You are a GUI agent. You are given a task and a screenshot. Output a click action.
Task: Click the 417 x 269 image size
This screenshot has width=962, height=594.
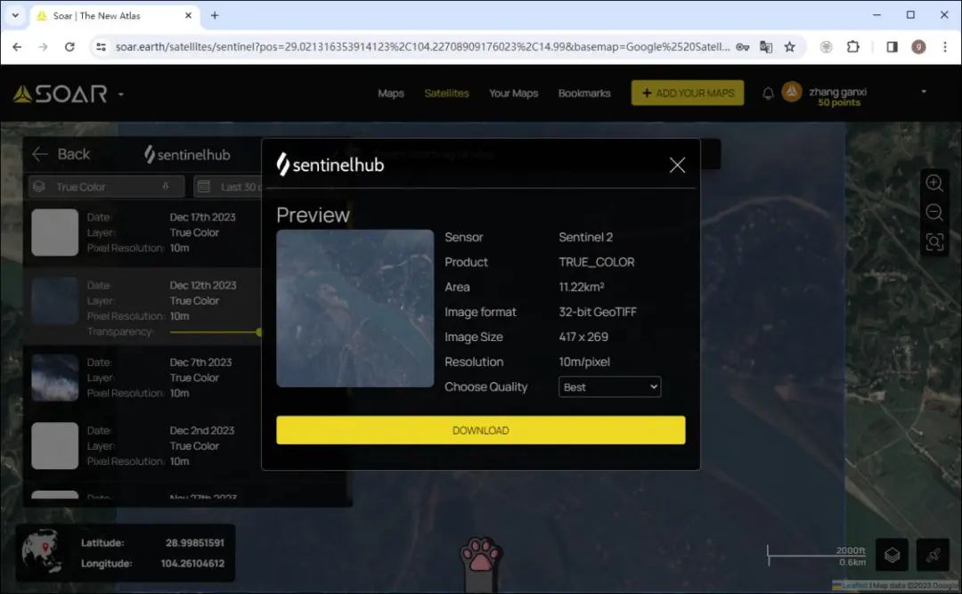tap(583, 337)
